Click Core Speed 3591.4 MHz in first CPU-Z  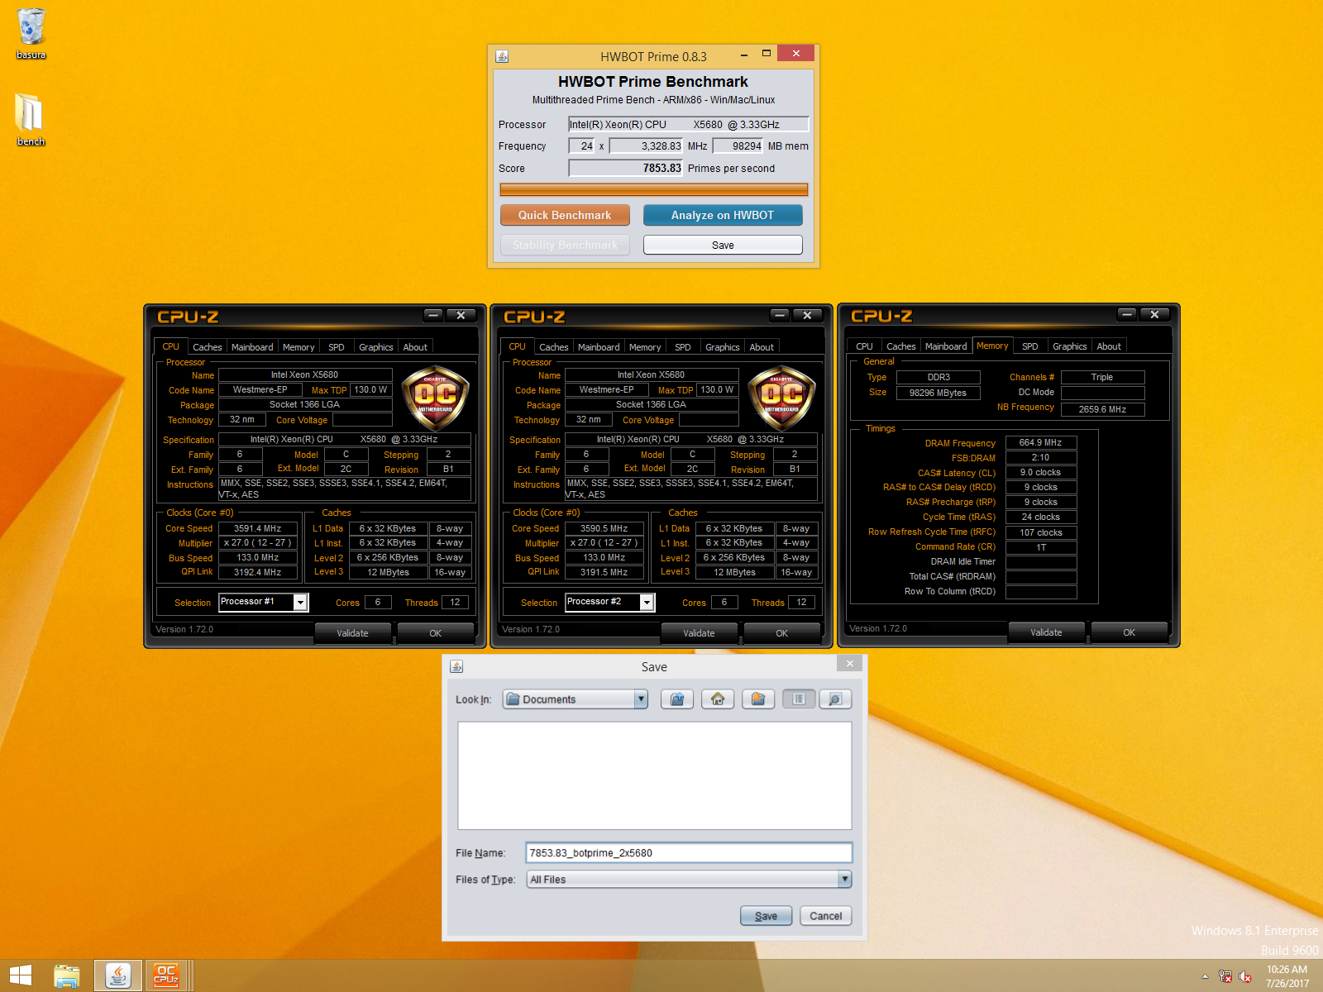click(x=257, y=528)
